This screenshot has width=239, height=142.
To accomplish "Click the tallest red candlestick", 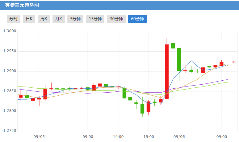I will (167, 71).
